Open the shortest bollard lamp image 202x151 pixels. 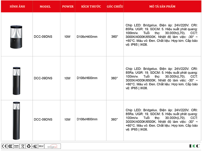17,37
